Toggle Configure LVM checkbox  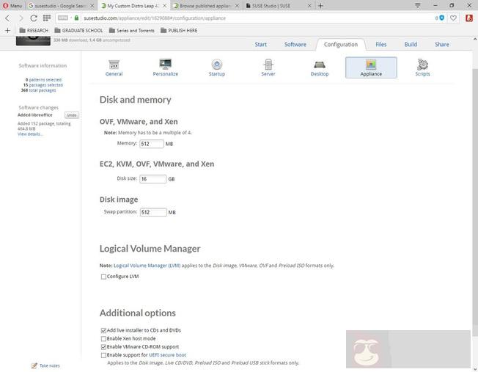tap(103, 277)
